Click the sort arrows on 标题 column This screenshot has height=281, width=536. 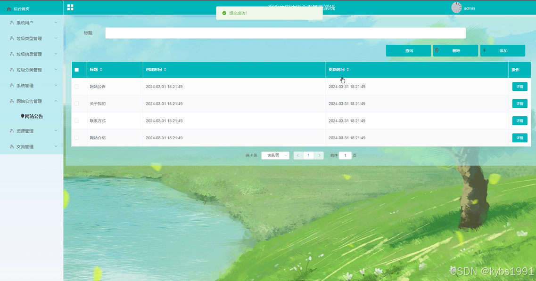point(101,69)
